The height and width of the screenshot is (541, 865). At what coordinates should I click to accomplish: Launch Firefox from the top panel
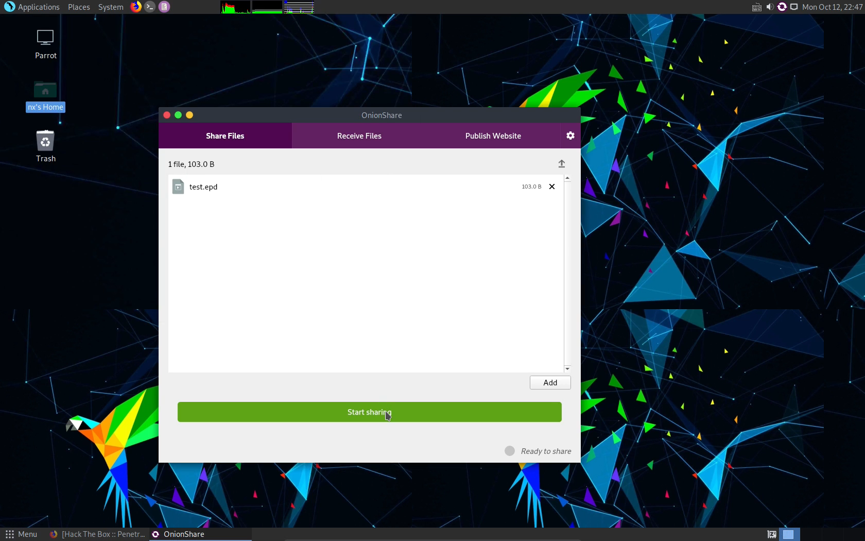coord(135,7)
